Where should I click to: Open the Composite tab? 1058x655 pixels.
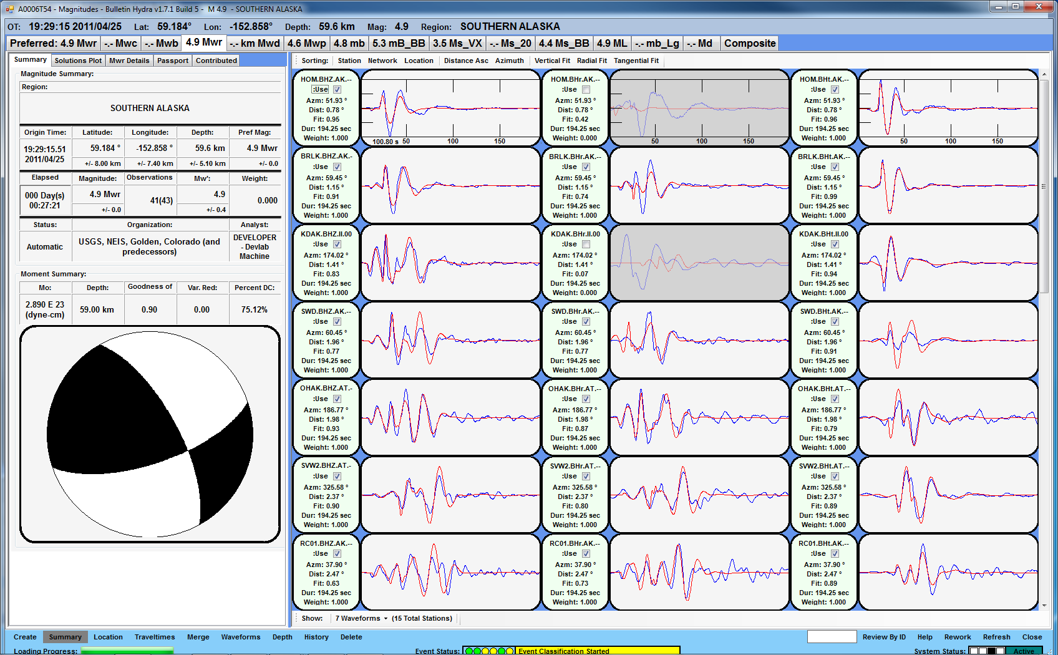pos(750,43)
